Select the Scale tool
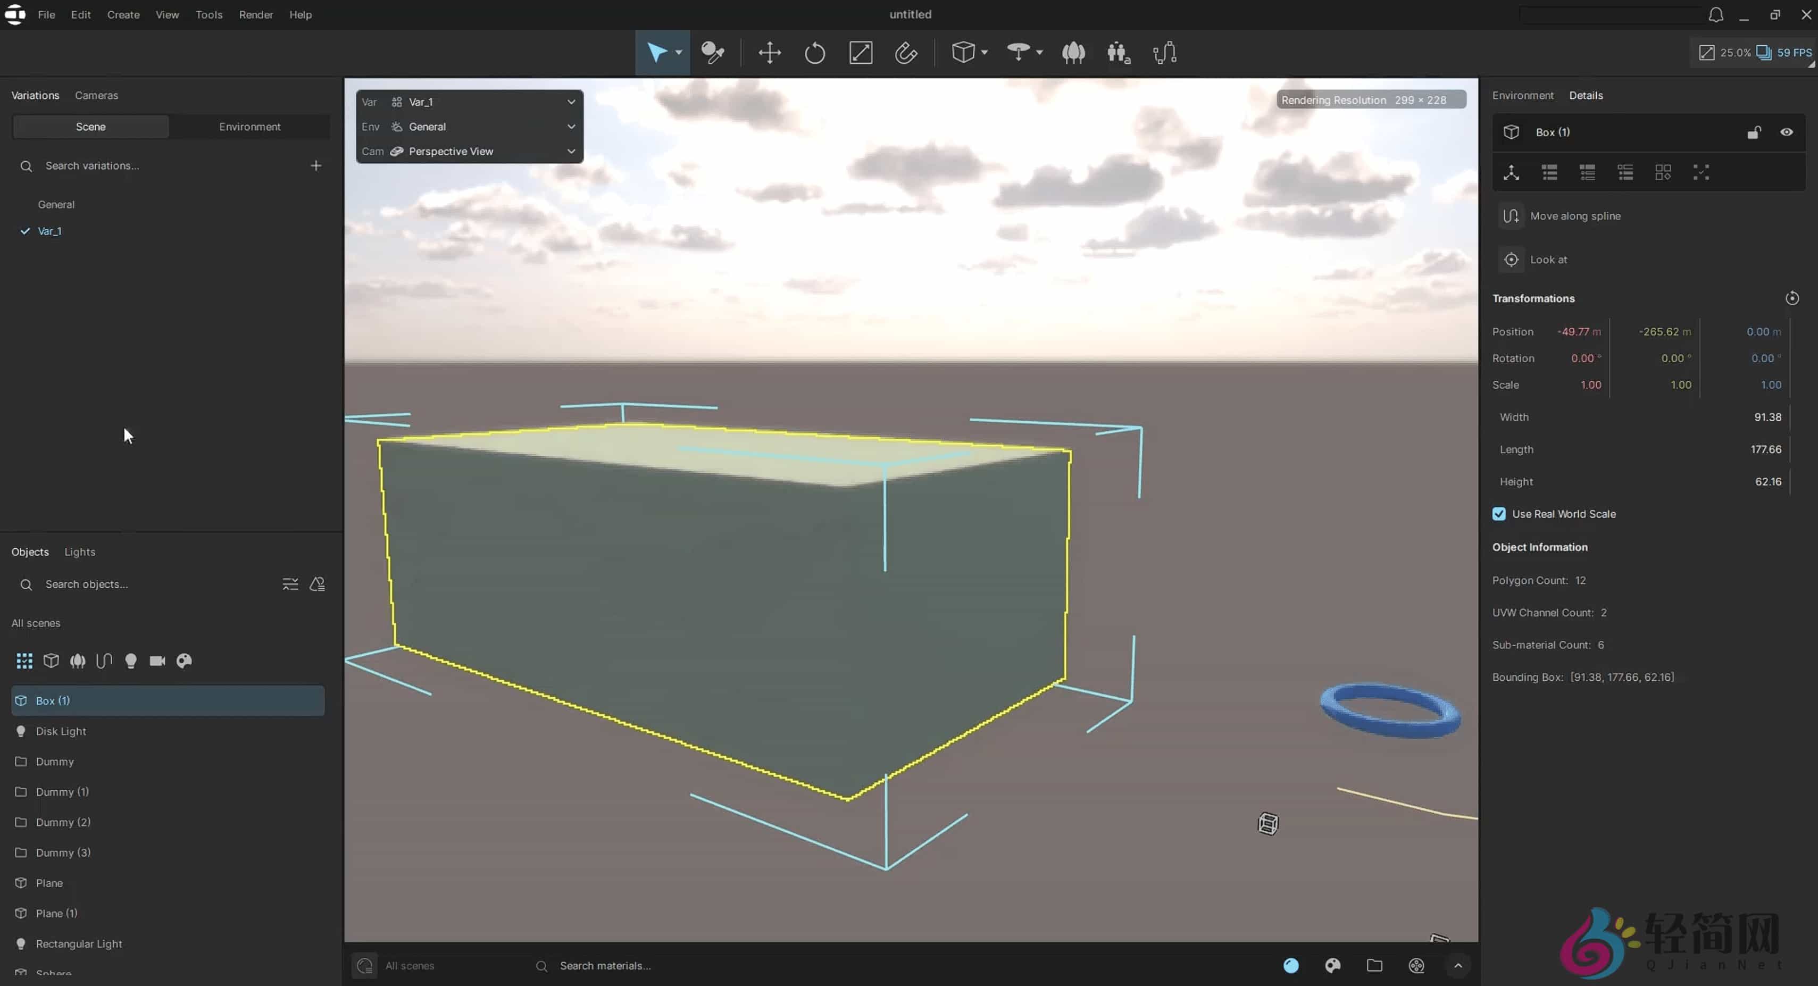Image resolution: width=1818 pixels, height=986 pixels. [x=860, y=52]
